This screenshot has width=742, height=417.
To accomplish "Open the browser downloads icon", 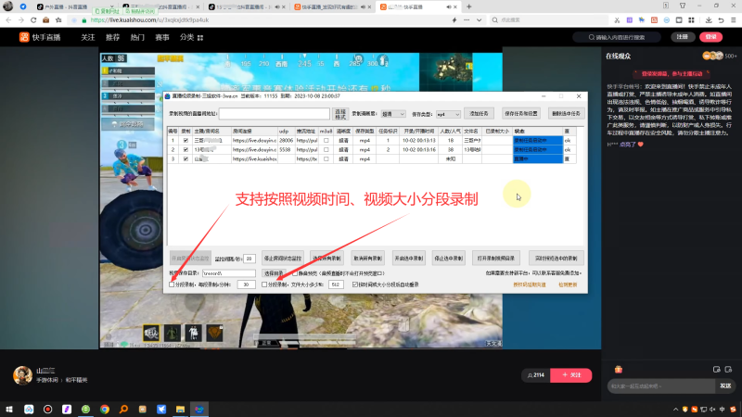I will coord(709,20).
